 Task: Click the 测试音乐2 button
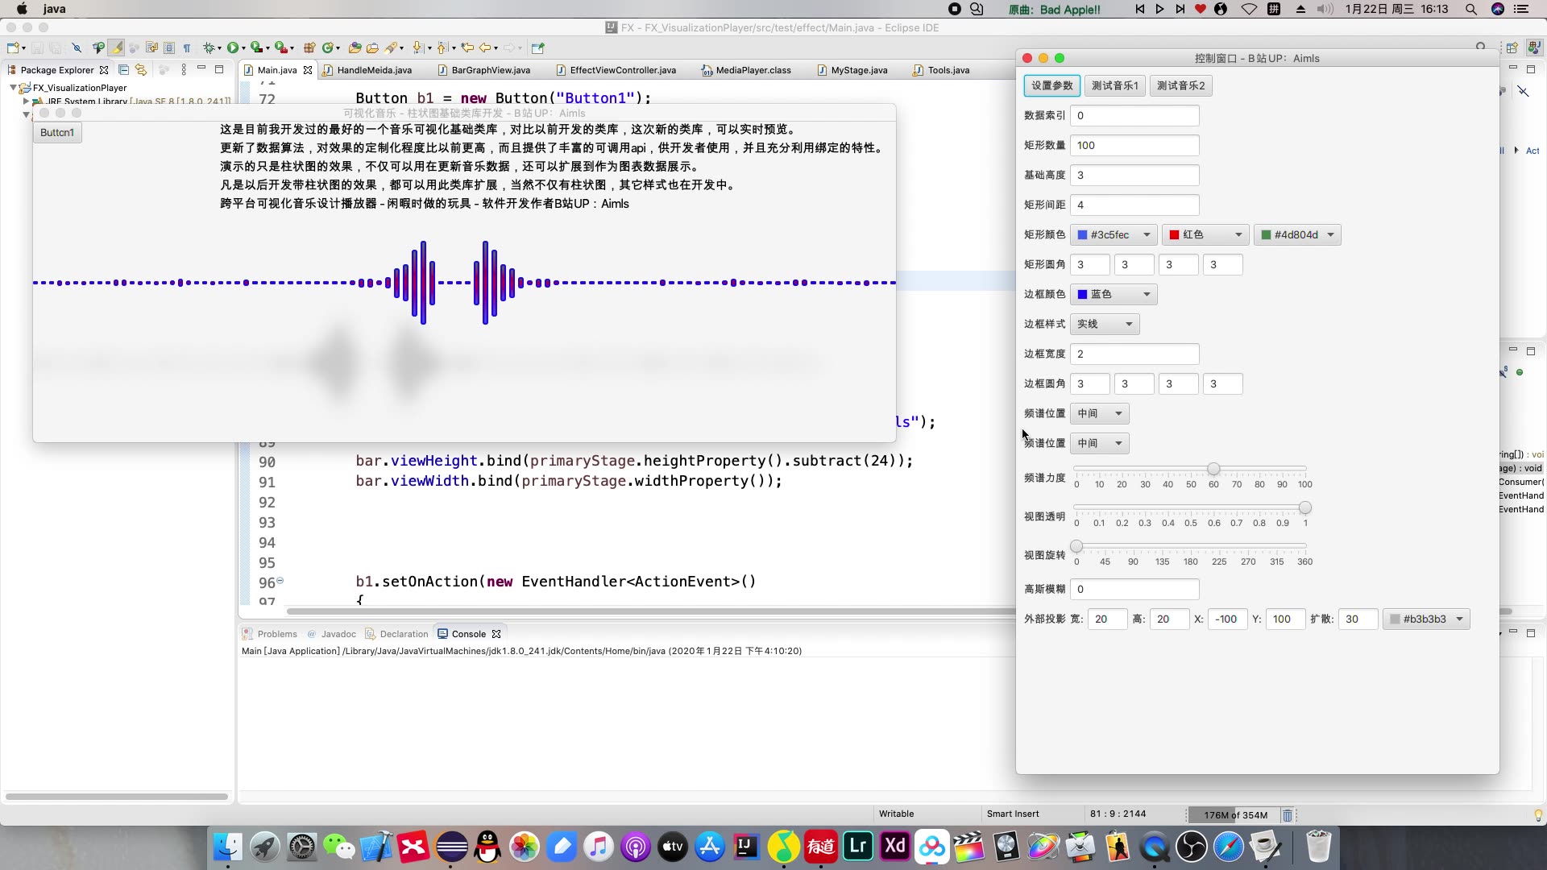[1180, 85]
